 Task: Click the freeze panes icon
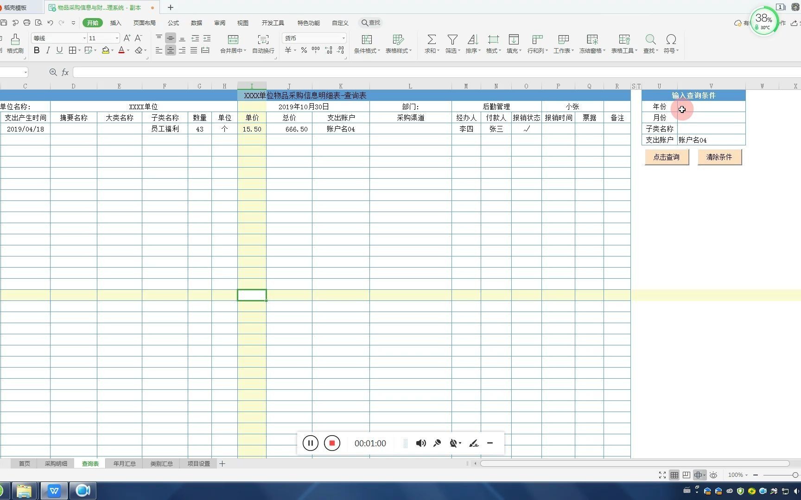coord(592,39)
